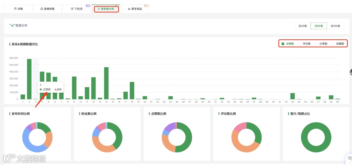Screen dimensions: 352x165
Task: Open the 下拉词 tab
Action: [x=77, y=9]
